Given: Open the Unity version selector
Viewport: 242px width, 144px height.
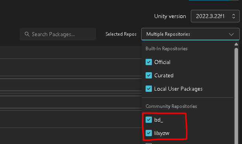Looking at the screenshot, I should pyautogui.click(x=215, y=16).
